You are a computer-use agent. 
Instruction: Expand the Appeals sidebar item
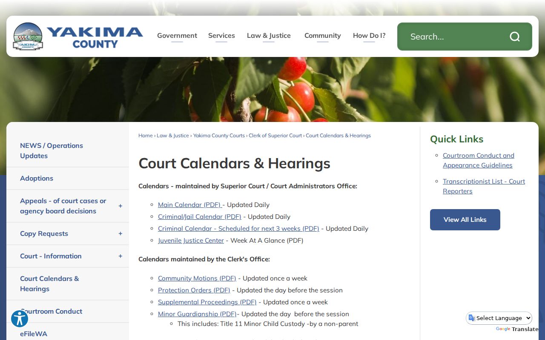[120, 206]
